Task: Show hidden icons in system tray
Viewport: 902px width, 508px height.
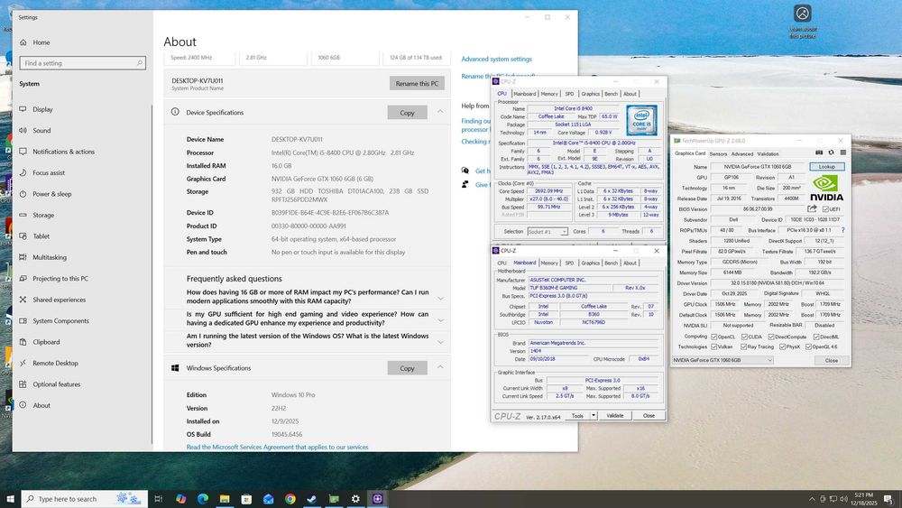Action: tap(812, 499)
